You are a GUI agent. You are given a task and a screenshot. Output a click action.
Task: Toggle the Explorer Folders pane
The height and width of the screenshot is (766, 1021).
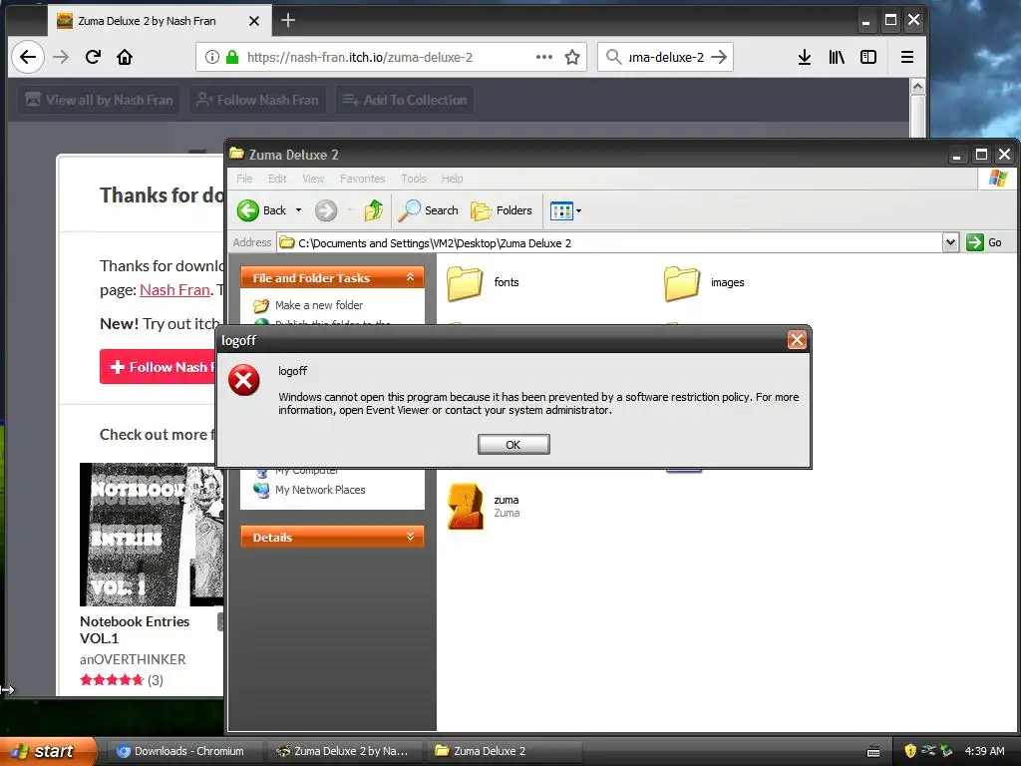coord(502,210)
